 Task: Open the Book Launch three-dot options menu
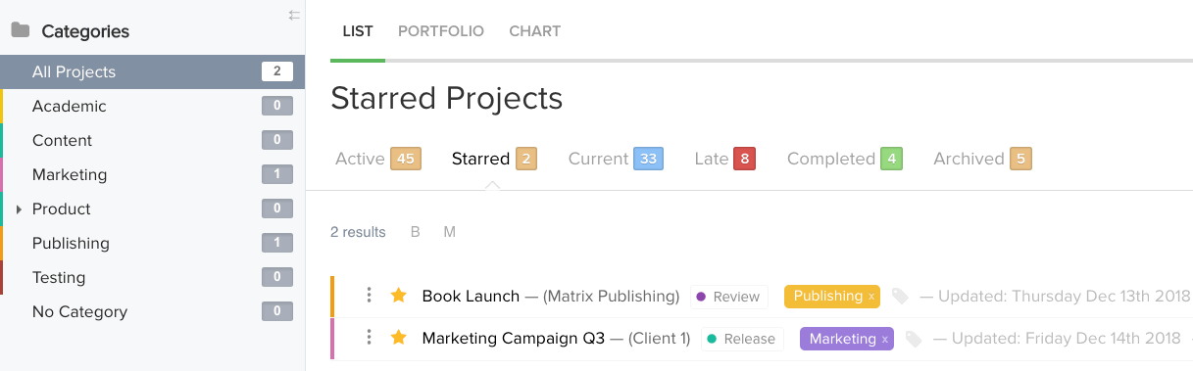coord(369,295)
